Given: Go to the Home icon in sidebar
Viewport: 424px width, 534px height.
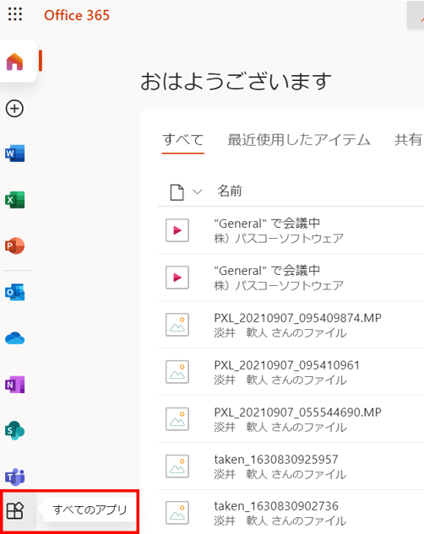Looking at the screenshot, I should tap(14, 62).
